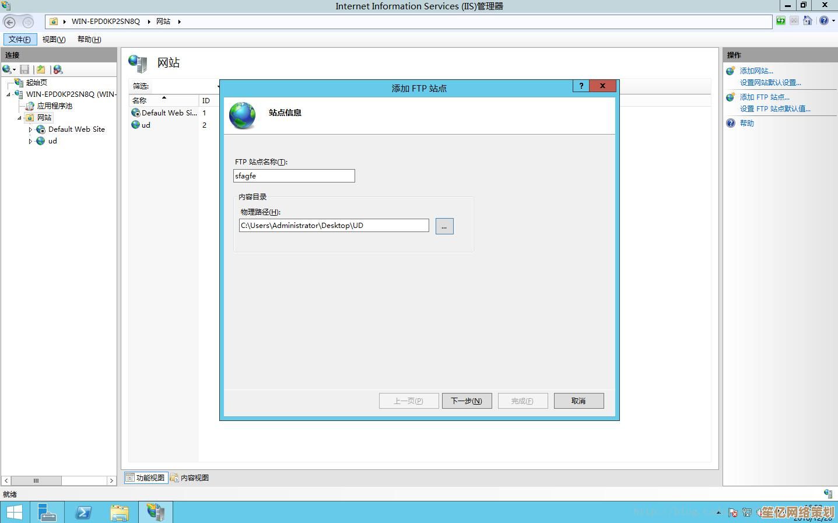Select 网站 node in the connections tree
The height and width of the screenshot is (523, 838).
44,117
